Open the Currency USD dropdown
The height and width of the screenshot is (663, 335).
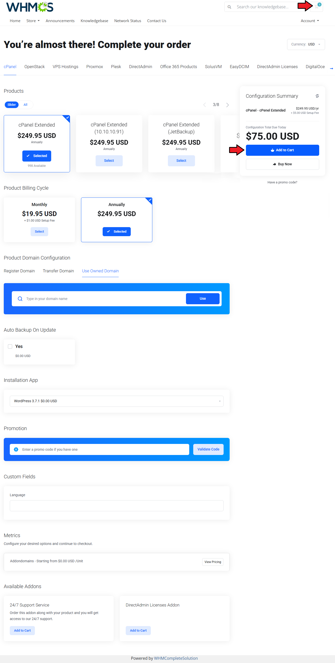pos(306,44)
